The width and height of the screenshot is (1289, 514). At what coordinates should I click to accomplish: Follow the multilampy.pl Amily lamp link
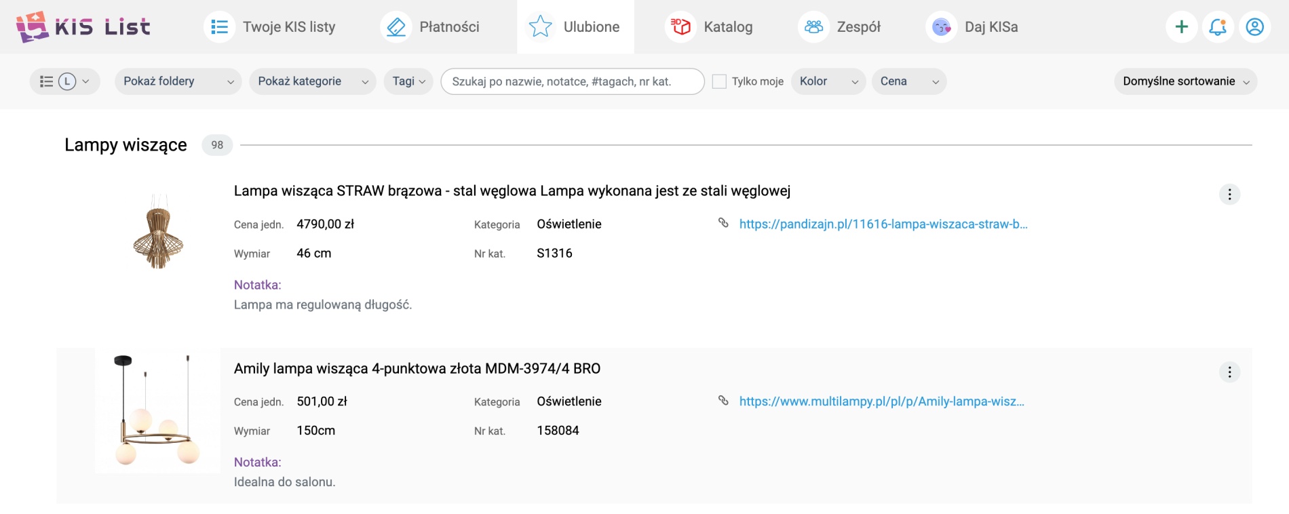(x=881, y=401)
